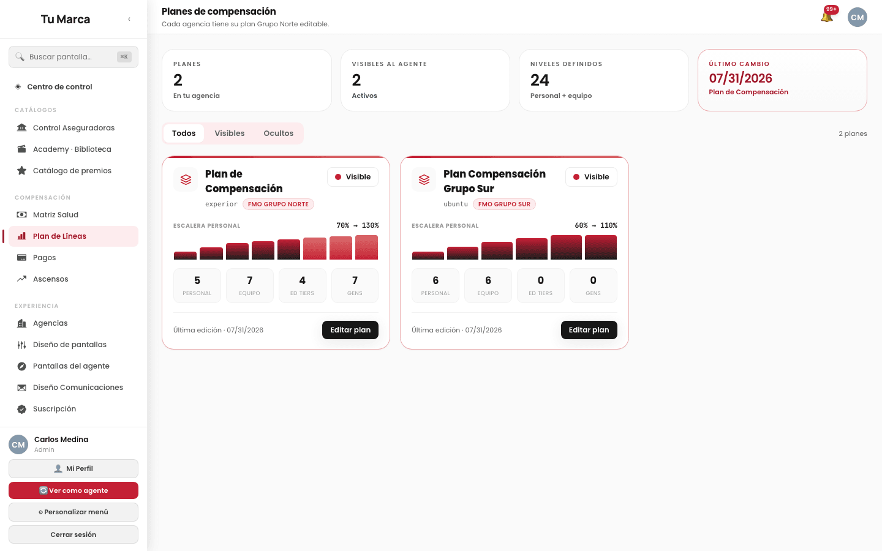Viewport: 882px width, 551px height.
Task: Switch to the Todos filter tab
Action: click(184, 133)
